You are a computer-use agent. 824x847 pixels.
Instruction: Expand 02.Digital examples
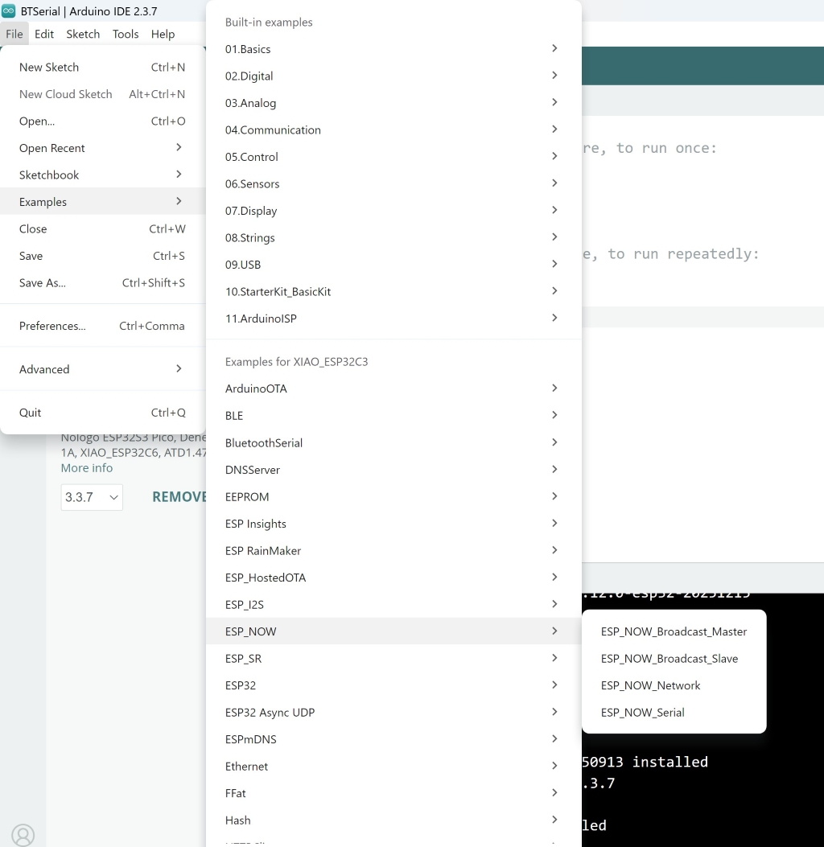click(x=393, y=76)
